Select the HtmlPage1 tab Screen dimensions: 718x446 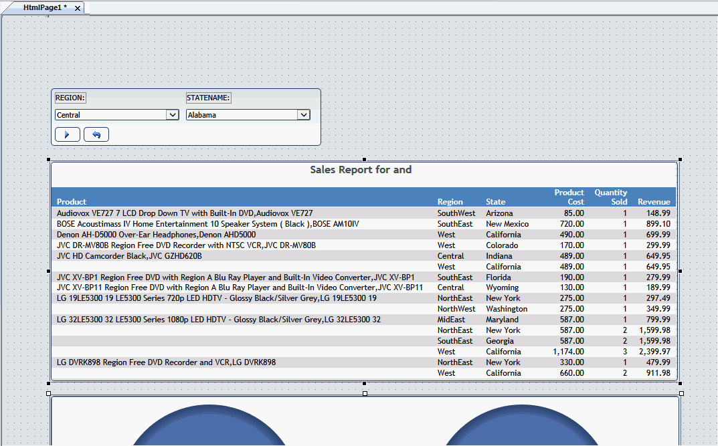tap(43, 8)
